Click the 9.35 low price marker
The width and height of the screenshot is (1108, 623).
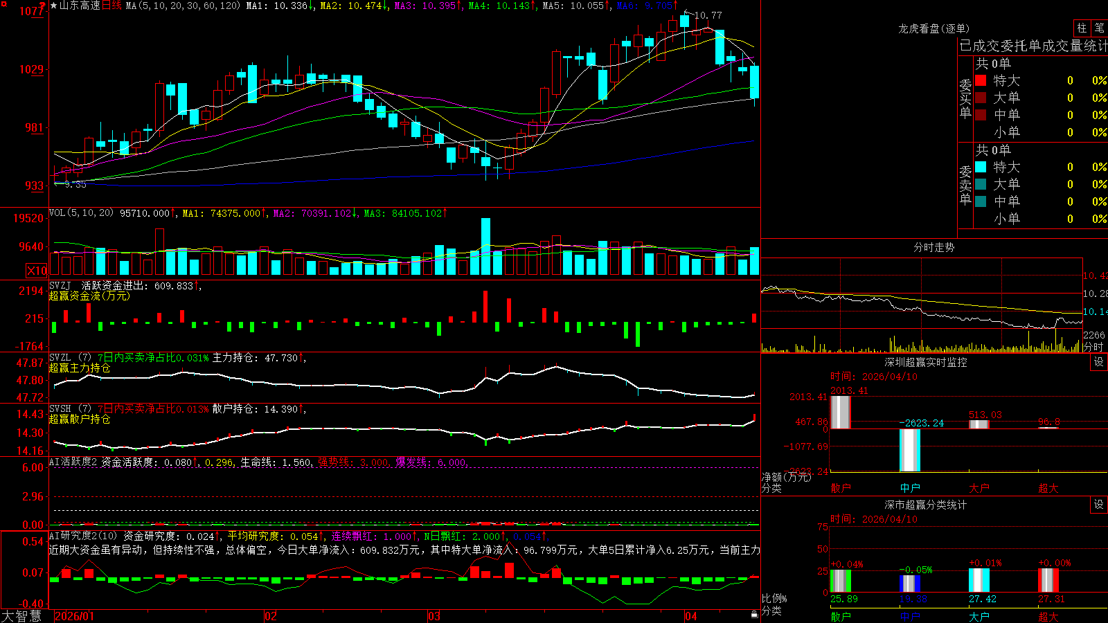pyautogui.click(x=75, y=184)
